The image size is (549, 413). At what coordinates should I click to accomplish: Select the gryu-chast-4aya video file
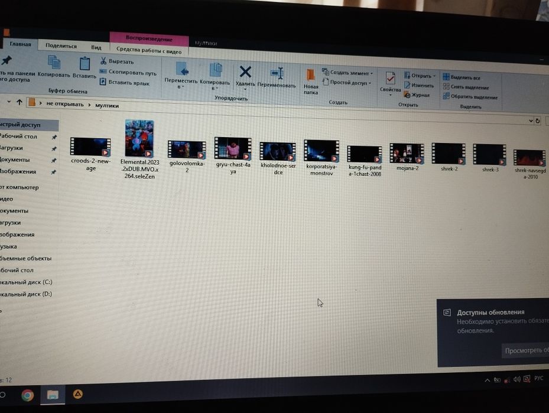click(233, 155)
